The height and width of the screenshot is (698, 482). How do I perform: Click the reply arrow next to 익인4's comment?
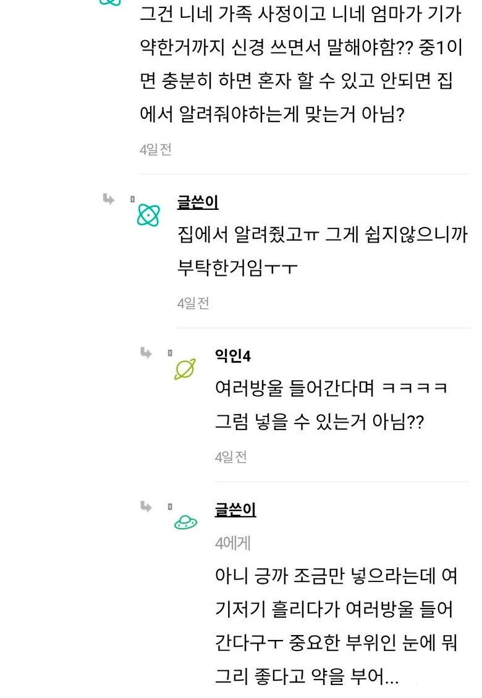145,354
